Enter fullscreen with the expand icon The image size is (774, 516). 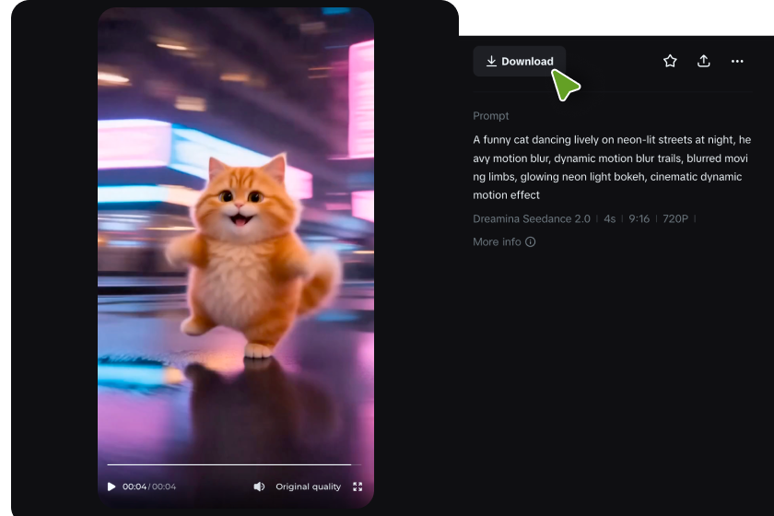(x=358, y=487)
